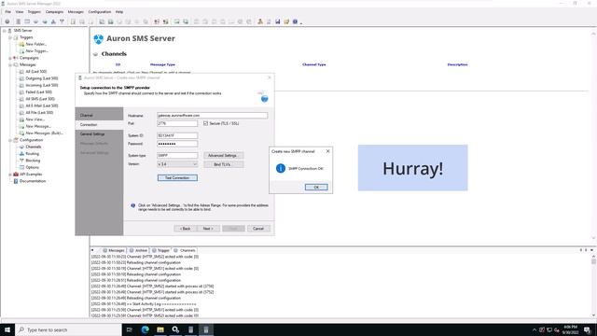Click the Blocking filter icon in the tree
Image resolution: width=597 pixels, height=336 pixels.
[x=21, y=161]
